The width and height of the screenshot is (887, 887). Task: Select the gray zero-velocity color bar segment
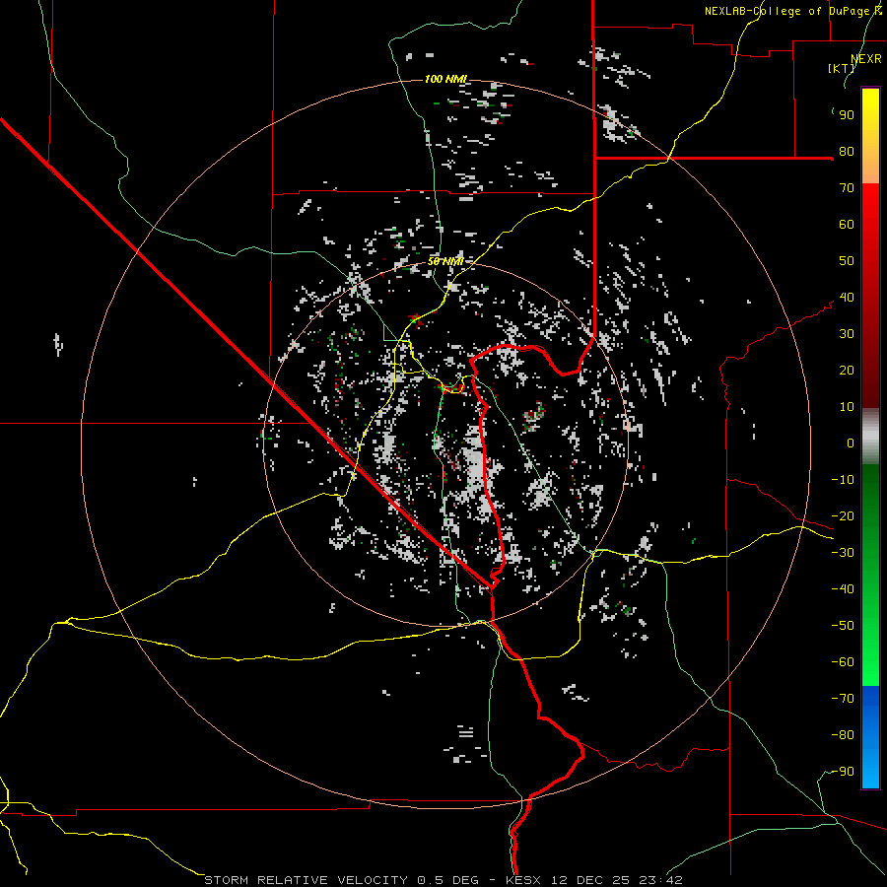(x=870, y=437)
